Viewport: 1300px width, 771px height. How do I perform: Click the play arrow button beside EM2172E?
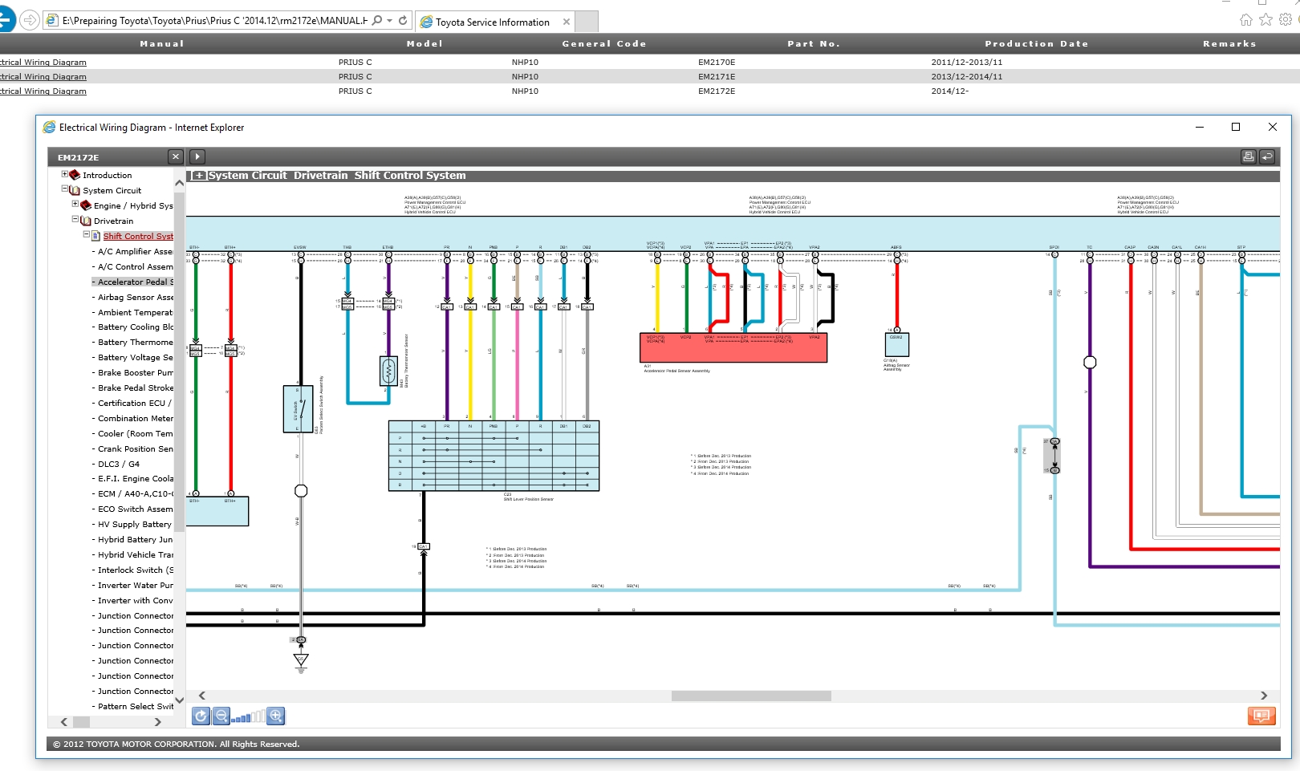coord(197,156)
